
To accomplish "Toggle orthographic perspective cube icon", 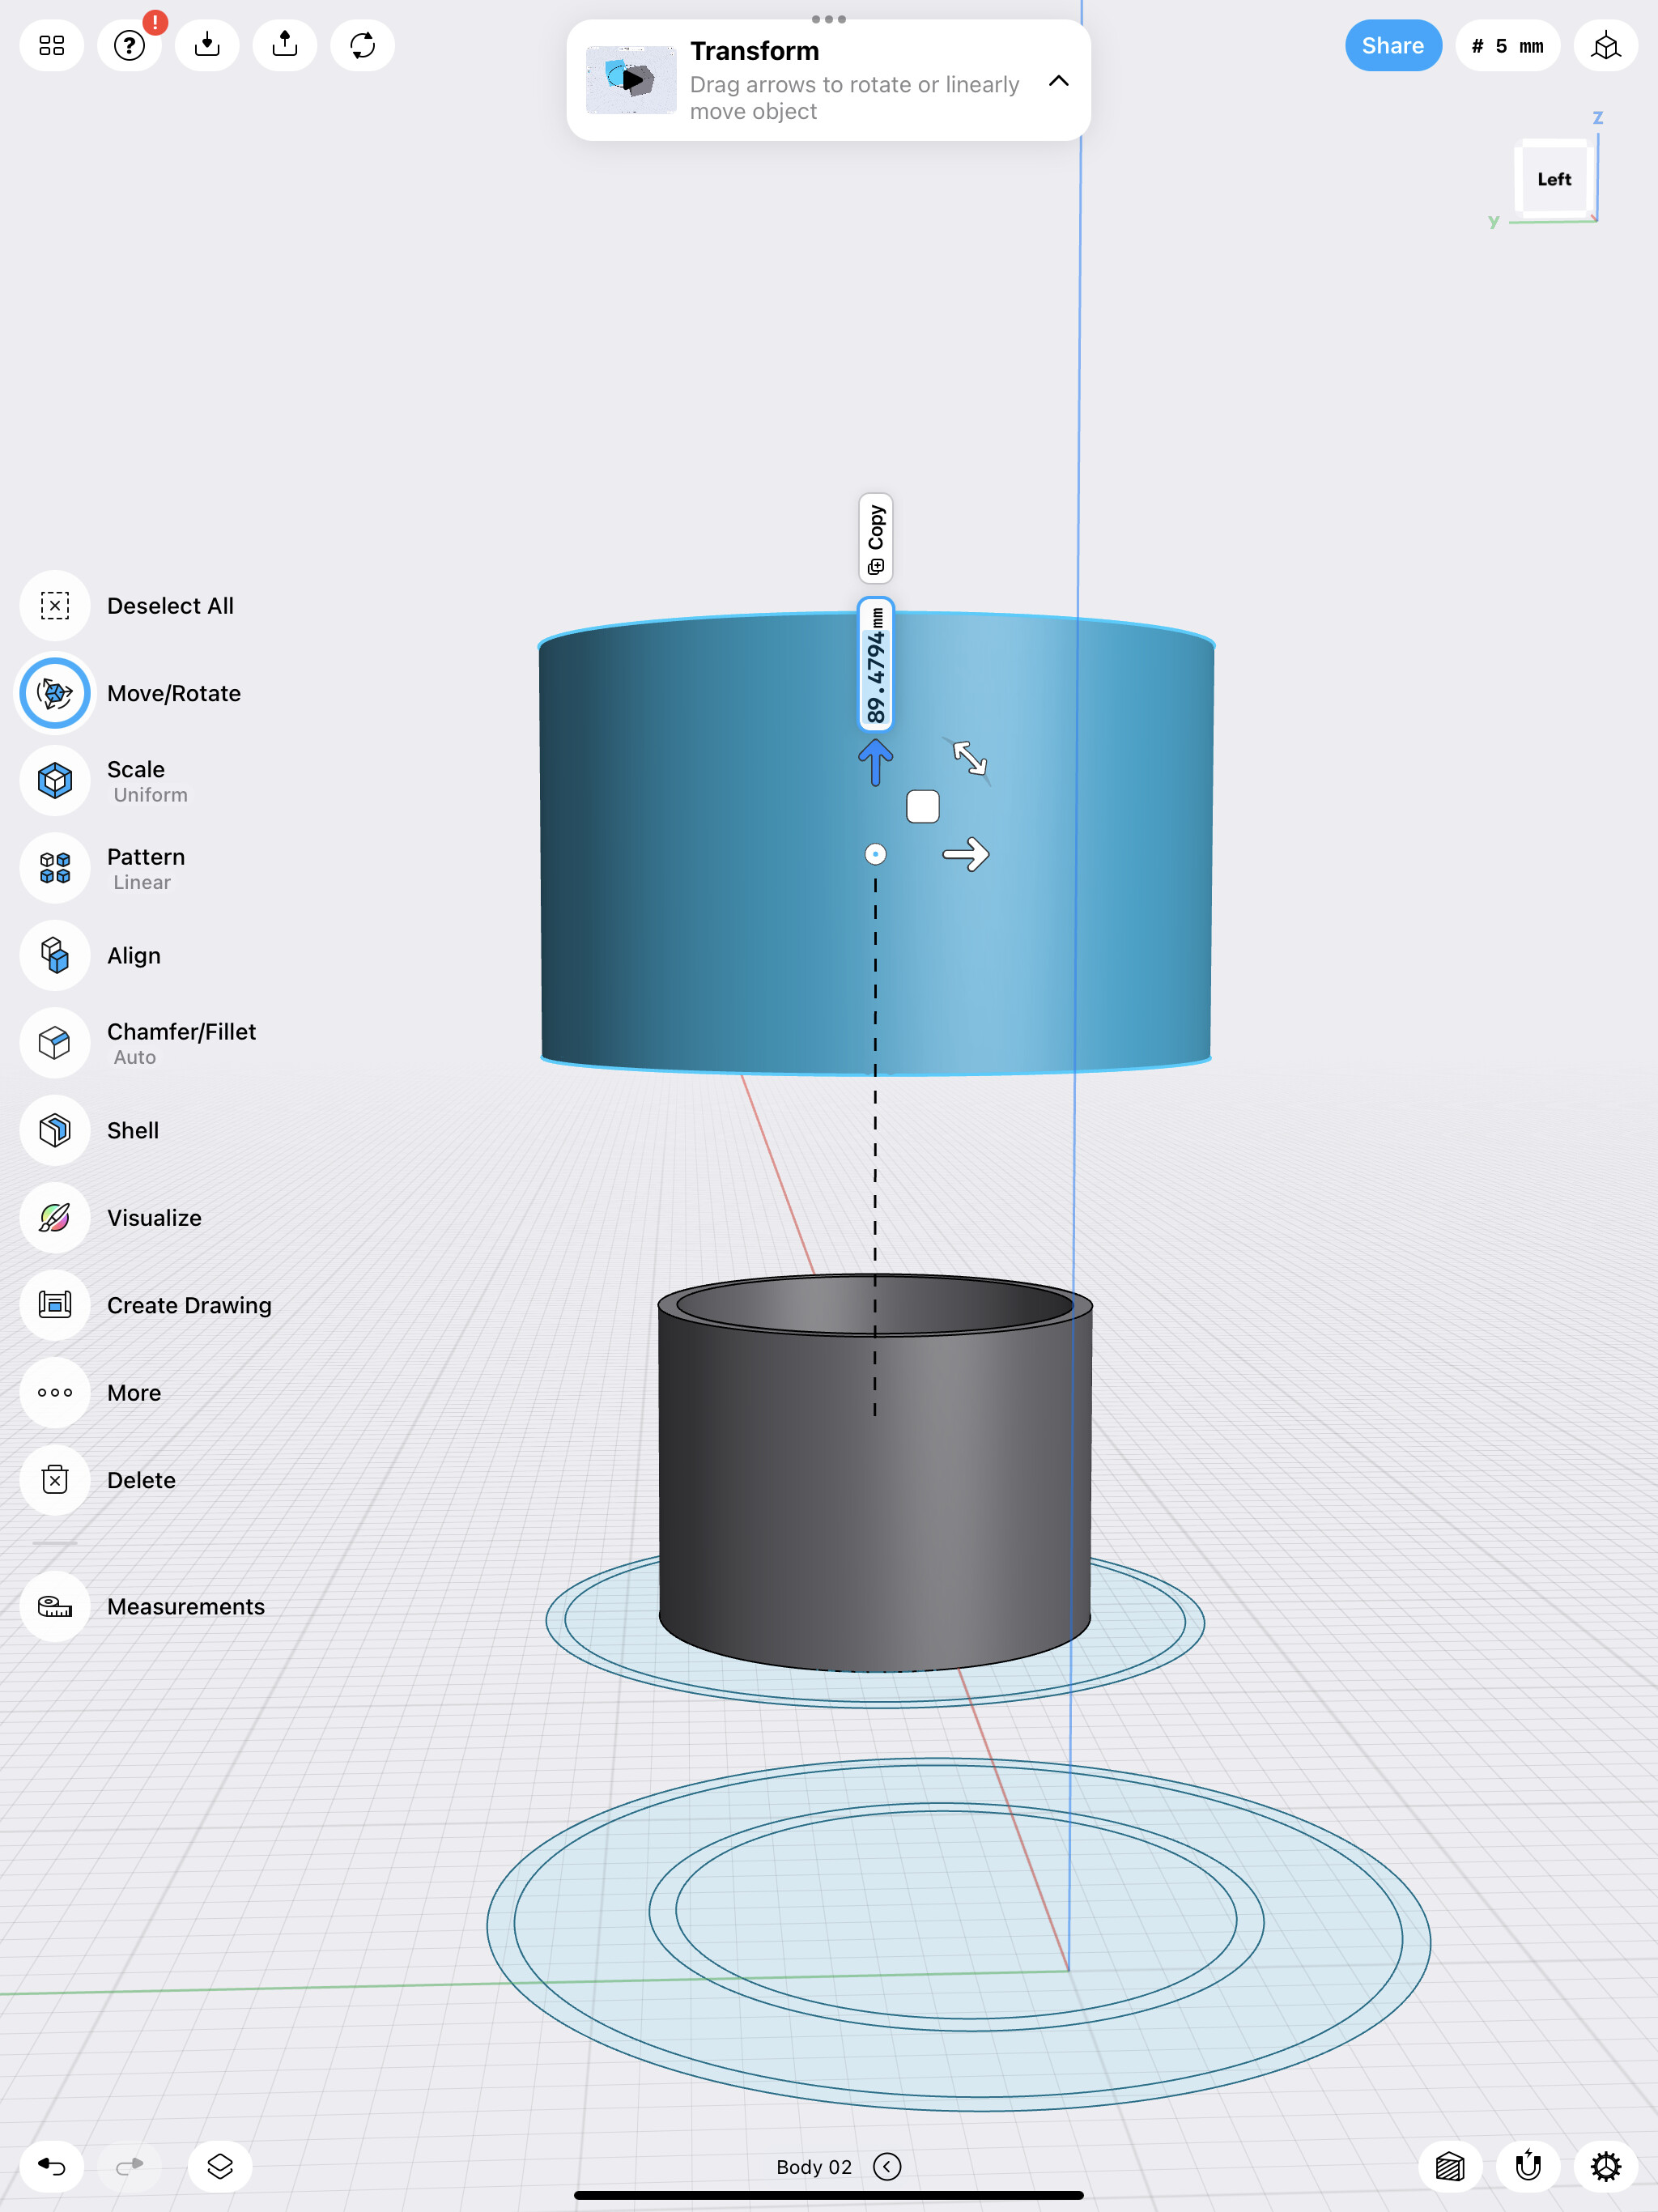I will tap(1605, 46).
